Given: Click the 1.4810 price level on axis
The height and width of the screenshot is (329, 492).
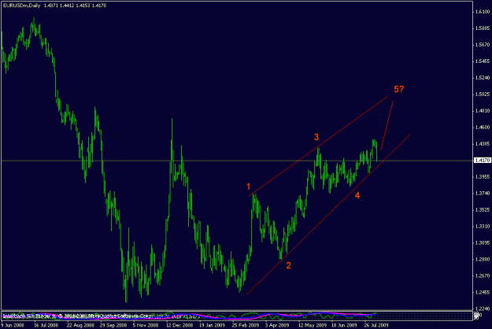Looking at the screenshot, I should pyautogui.click(x=483, y=111).
